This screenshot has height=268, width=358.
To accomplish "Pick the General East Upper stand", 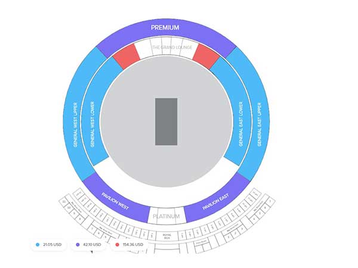I will coord(260,124).
